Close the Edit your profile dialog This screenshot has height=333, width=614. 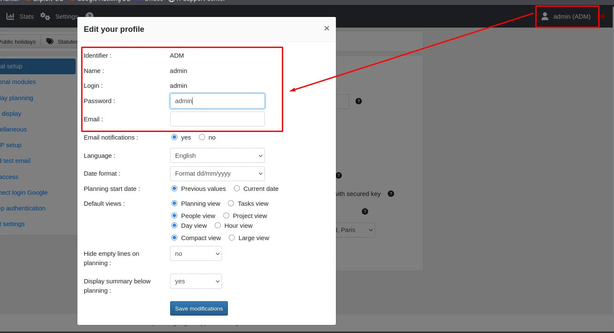327,28
